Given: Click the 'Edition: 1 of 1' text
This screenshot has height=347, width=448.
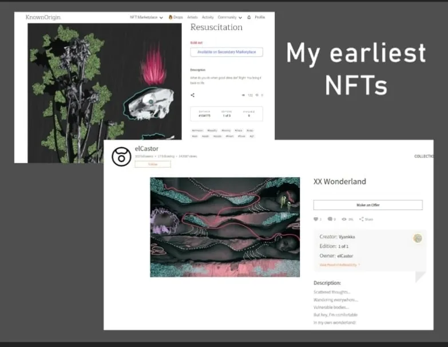Looking at the screenshot, I should coord(334,246).
